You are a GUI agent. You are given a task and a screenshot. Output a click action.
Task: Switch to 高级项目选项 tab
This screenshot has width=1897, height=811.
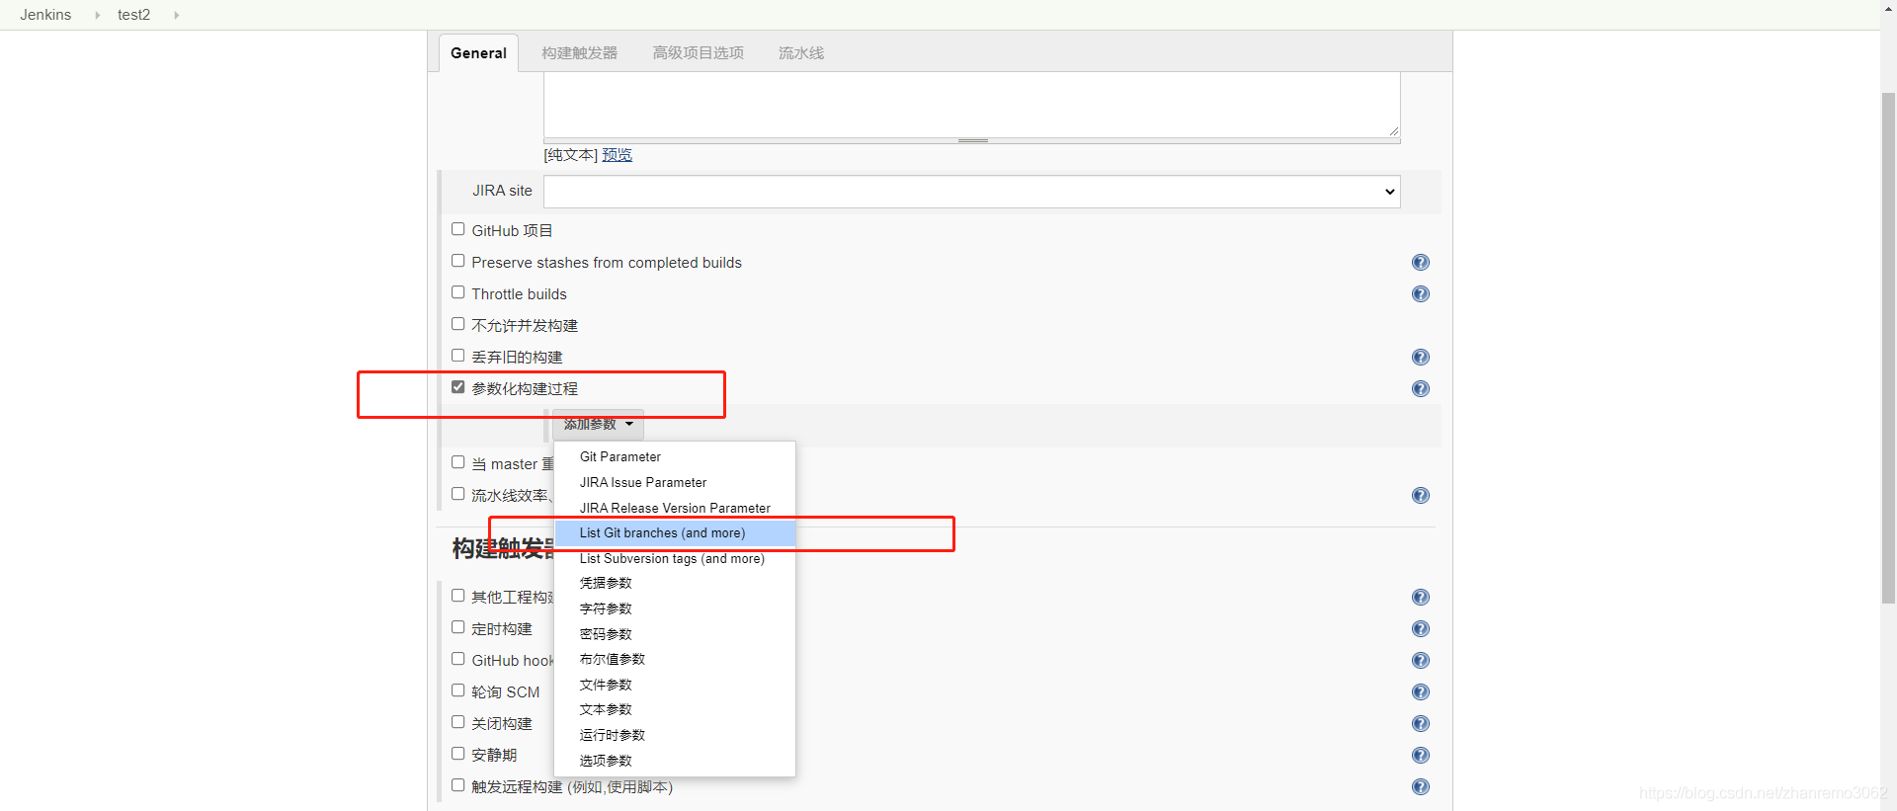(x=698, y=53)
